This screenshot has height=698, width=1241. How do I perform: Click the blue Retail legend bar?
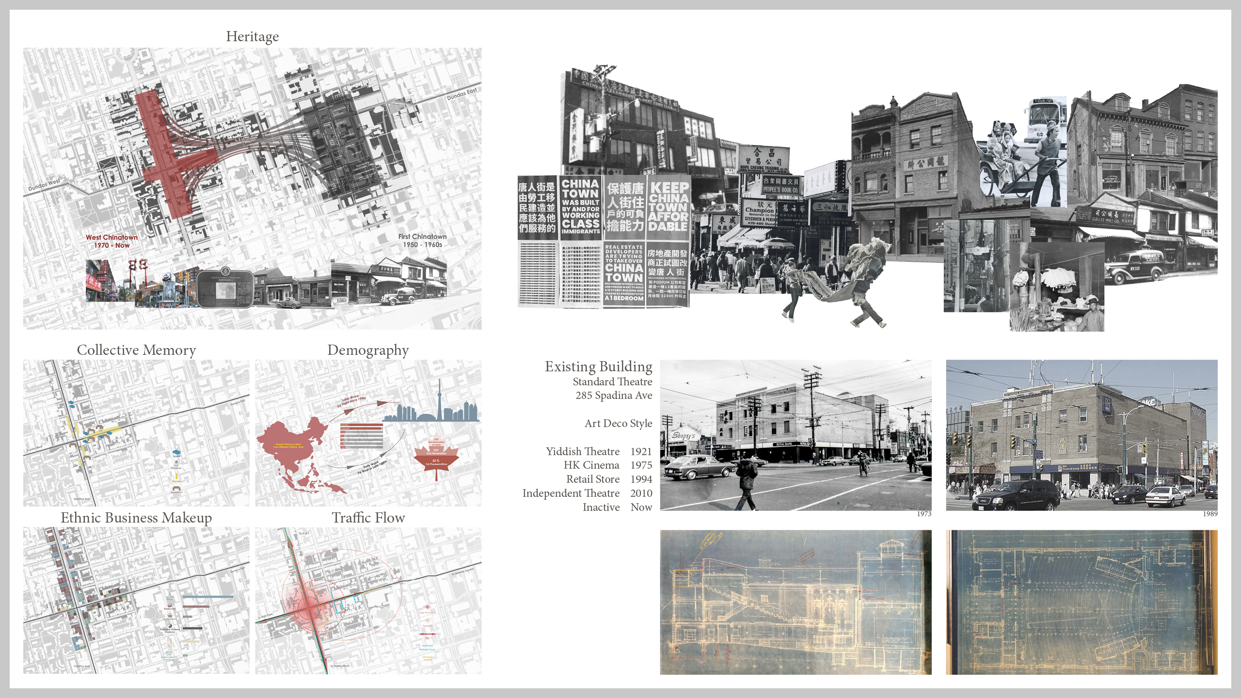[208, 597]
